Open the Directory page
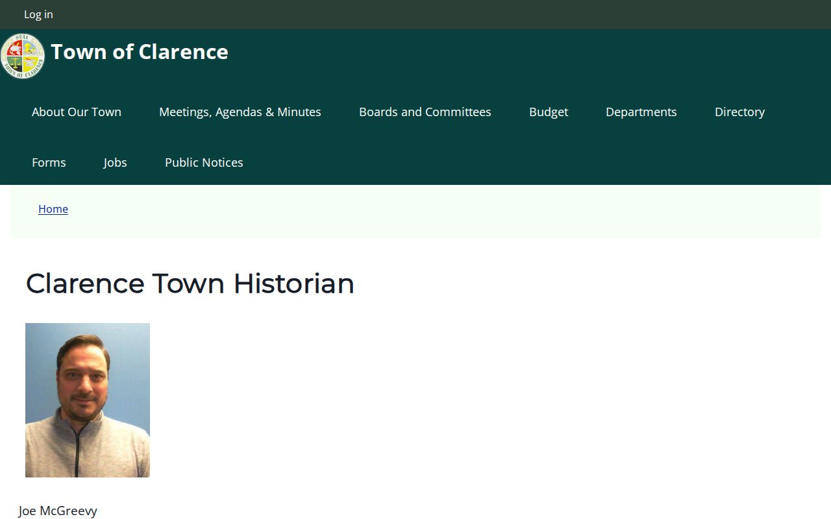This screenshot has height=519, width=831. click(740, 112)
